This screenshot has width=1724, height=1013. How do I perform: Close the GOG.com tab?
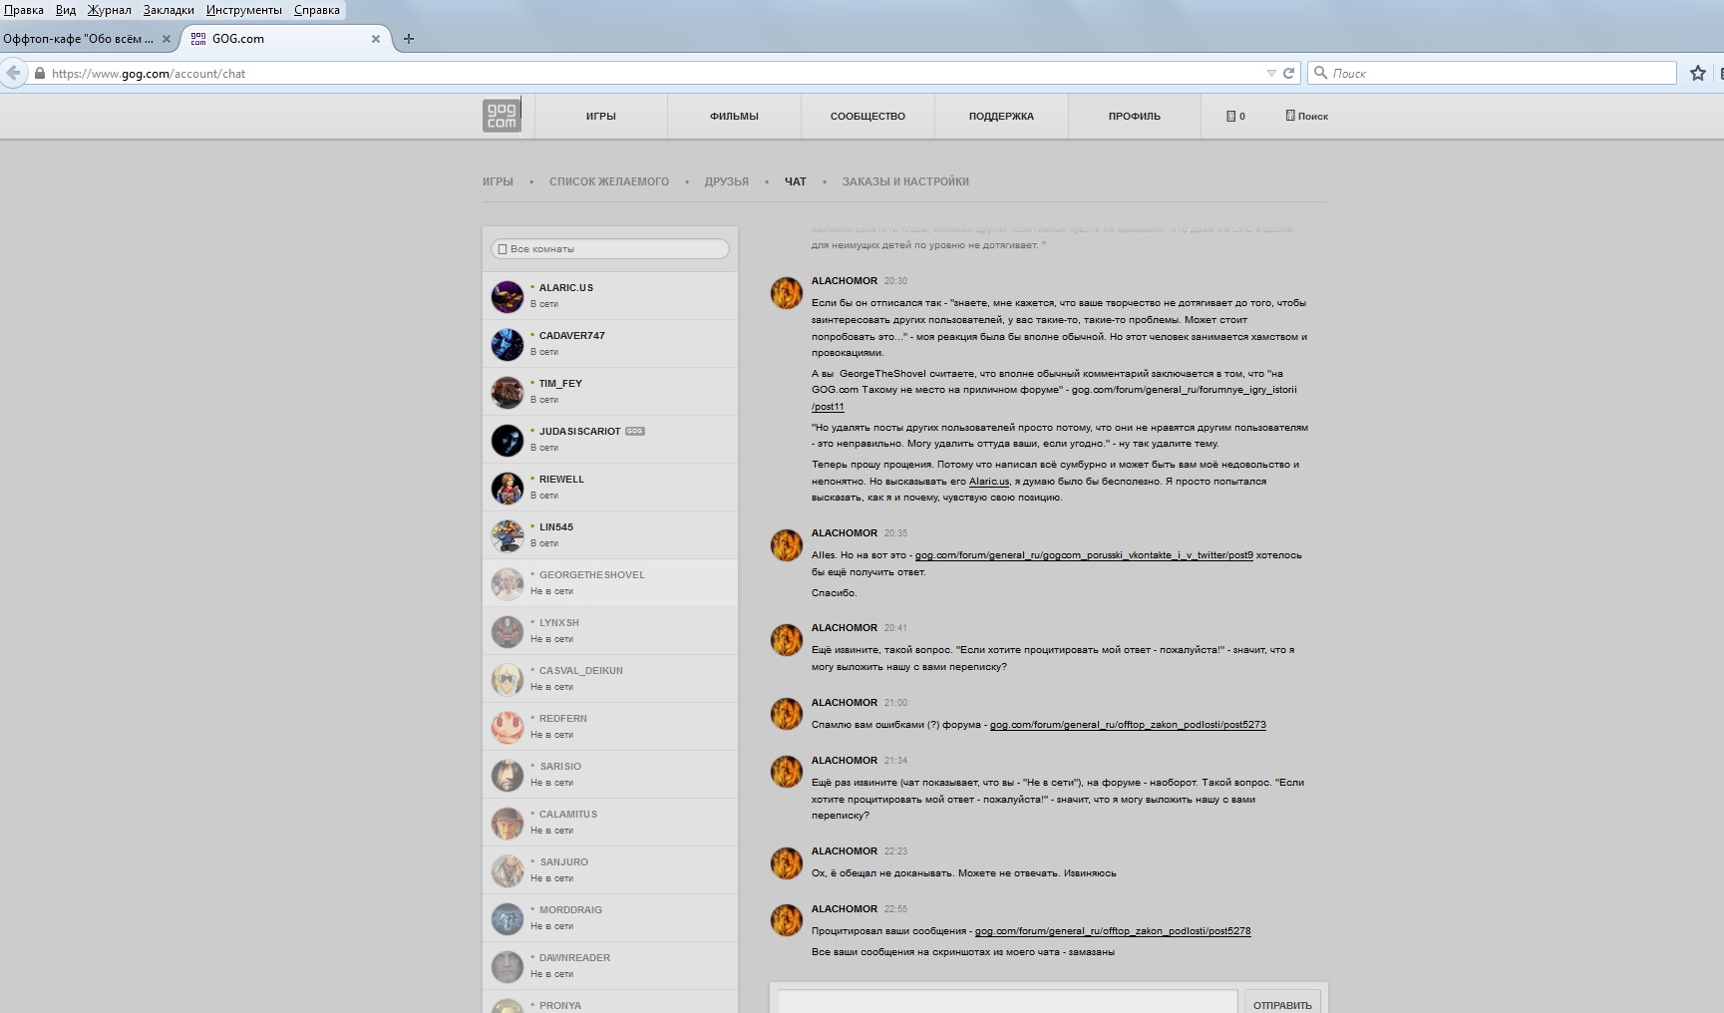pos(375,39)
